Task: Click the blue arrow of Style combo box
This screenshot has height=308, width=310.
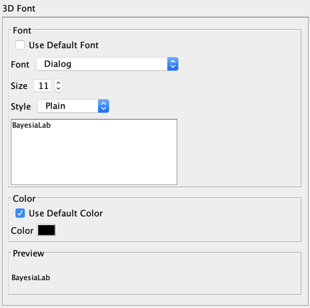Action: [x=103, y=106]
